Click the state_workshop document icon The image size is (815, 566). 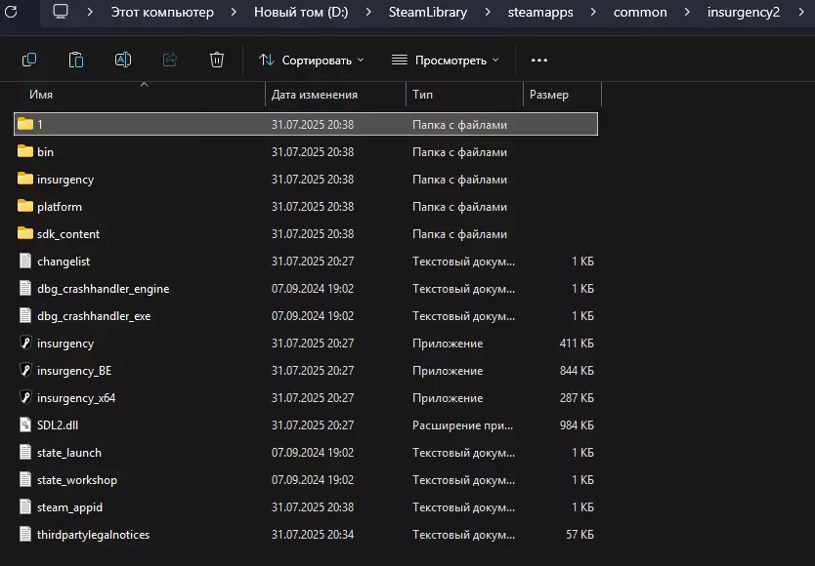coord(25,480)
